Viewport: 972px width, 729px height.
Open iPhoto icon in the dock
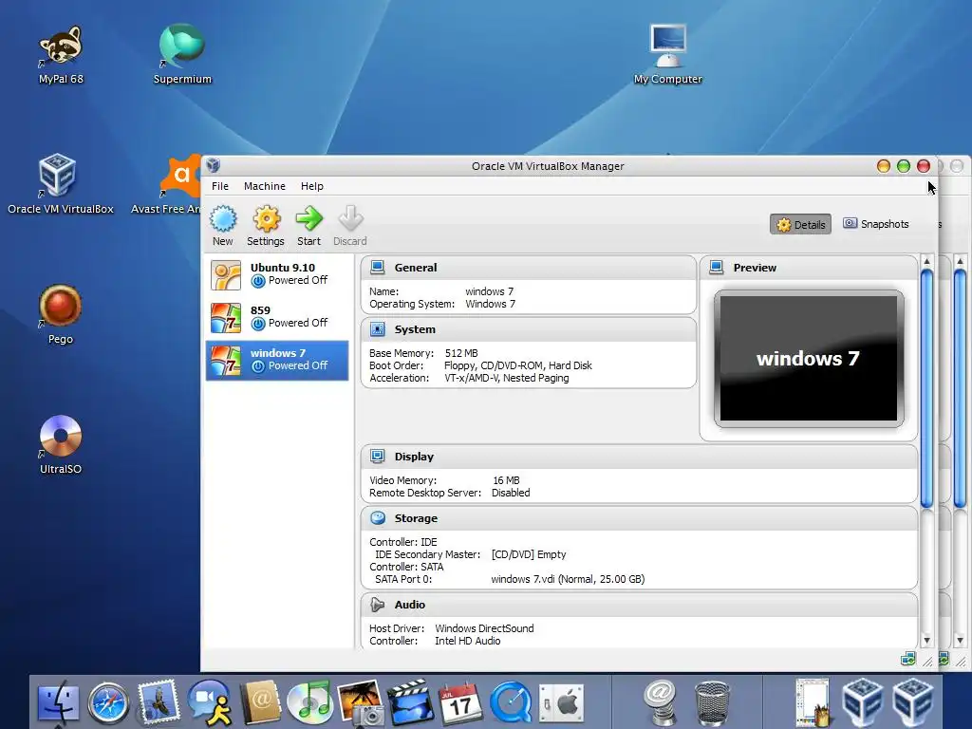coord(360,703)
